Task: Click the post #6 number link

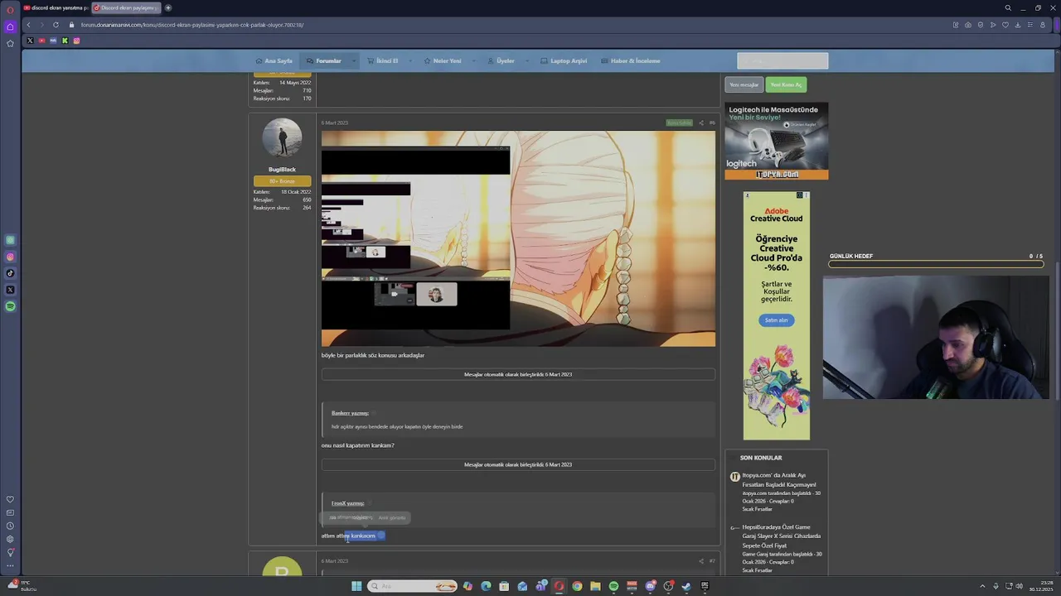Action: [711, 123]
